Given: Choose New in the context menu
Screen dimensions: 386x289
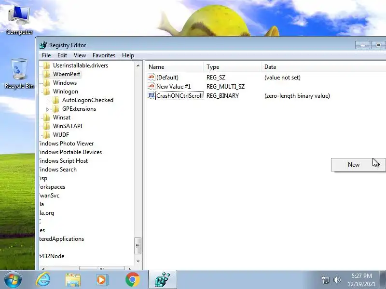Looking at the screenshot, I should (358, 165).
